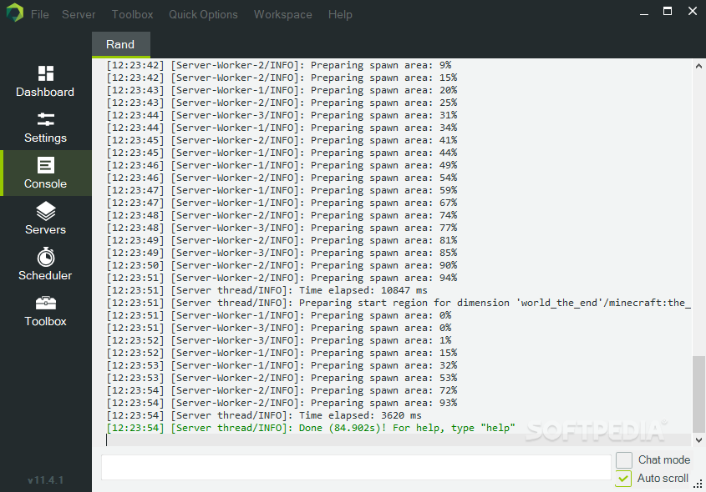Open the File menu

(x=39, y=14)
